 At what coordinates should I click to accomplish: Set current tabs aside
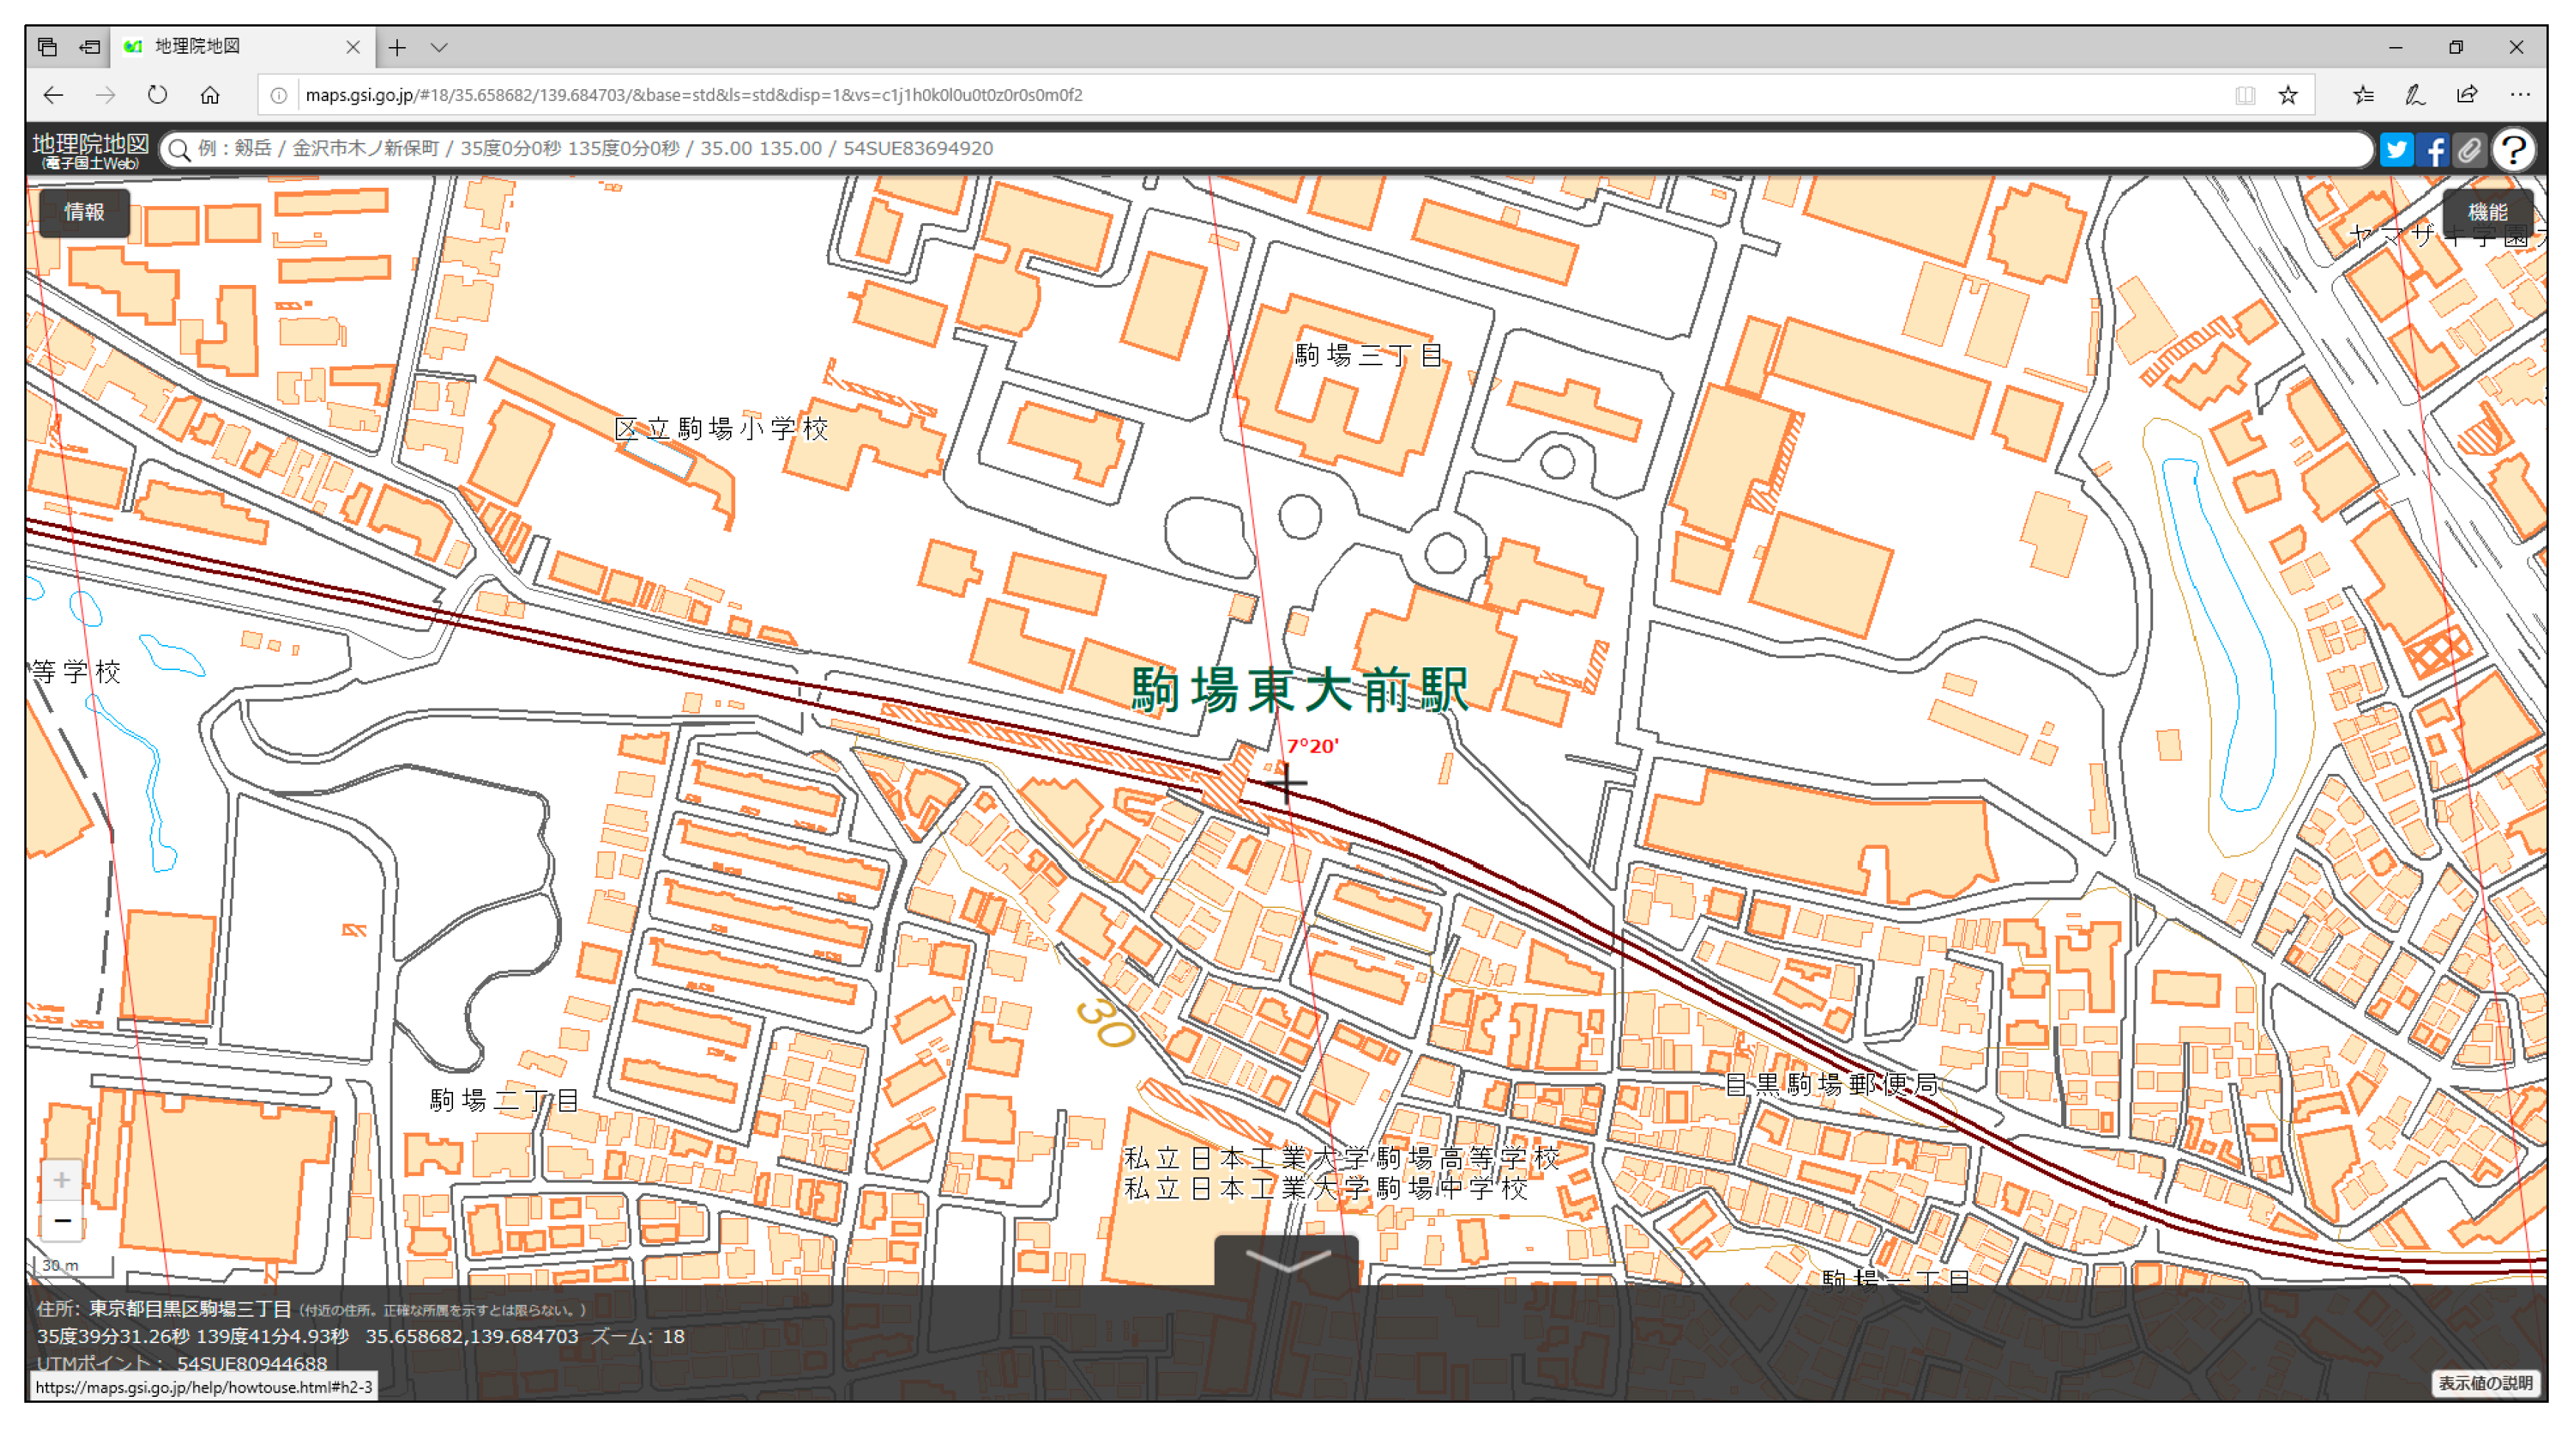(x=90, y=47)
